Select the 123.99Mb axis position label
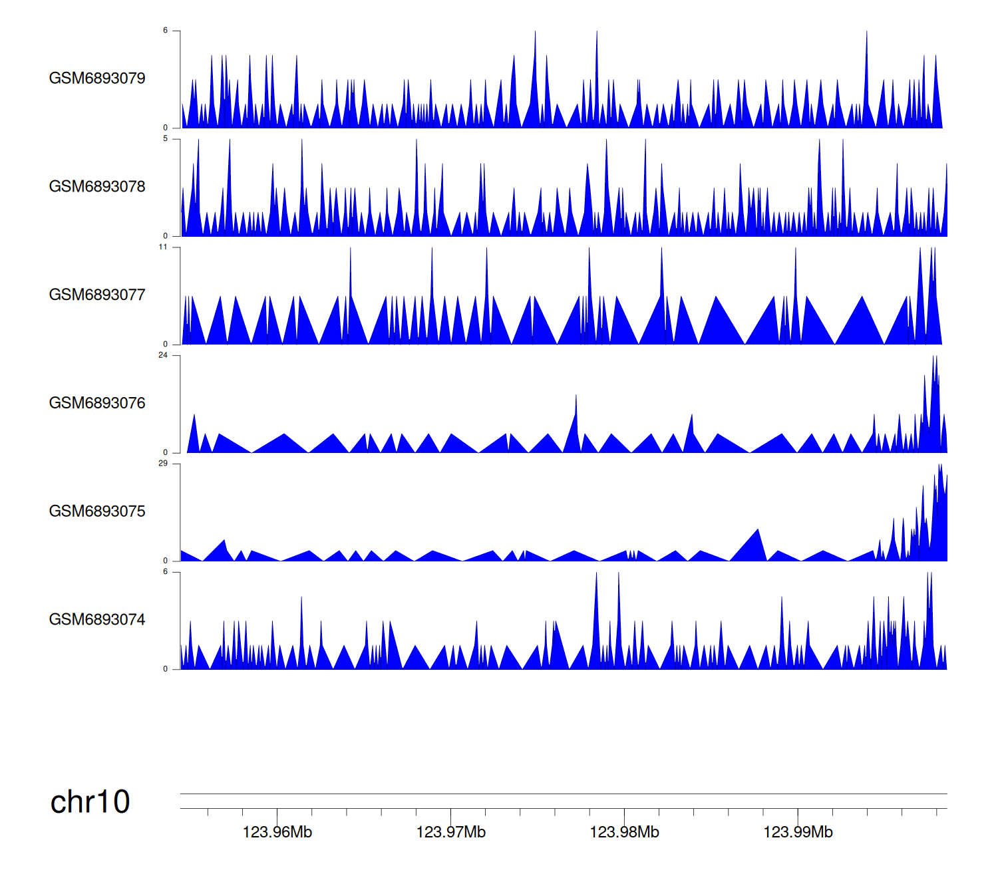The image size is (998, 878). point(798,832)
